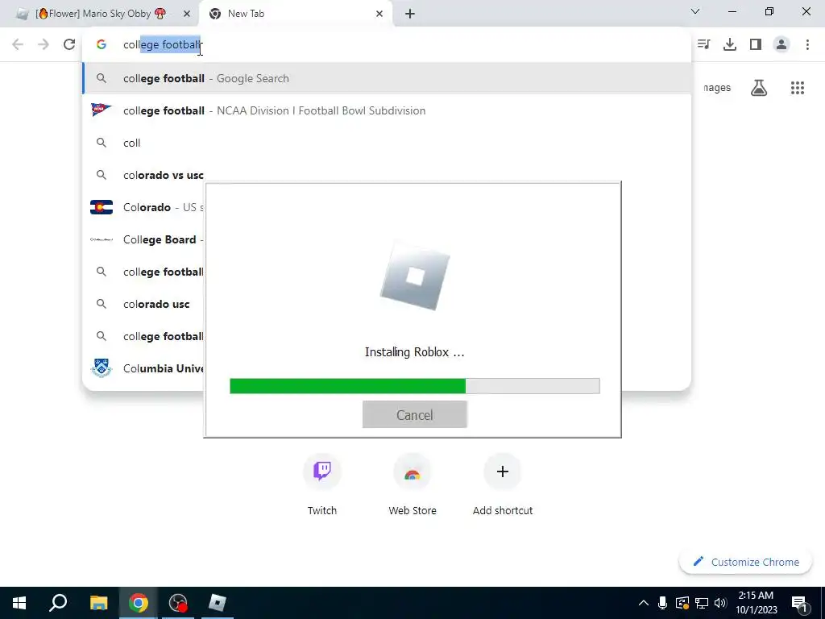The width and height of the screenshot is (825, 619).
Task: Choose the 'coll' search suggestion
Action: coord(387,143)
